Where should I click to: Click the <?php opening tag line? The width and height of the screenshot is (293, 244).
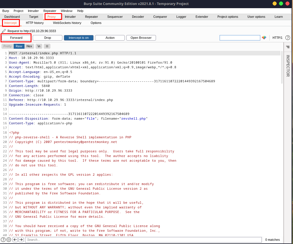(x=14, y=133)
